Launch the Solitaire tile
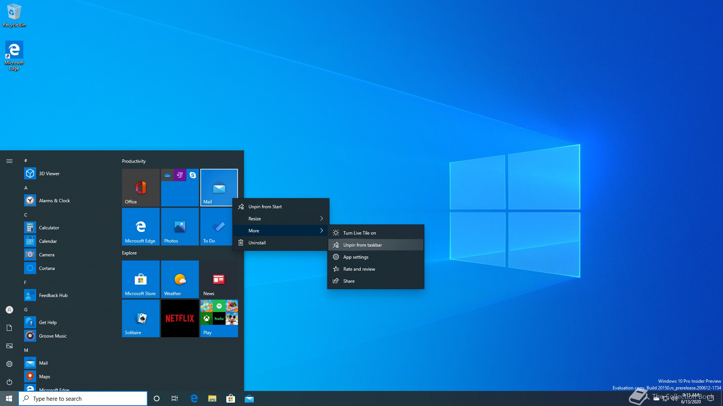 141,318
